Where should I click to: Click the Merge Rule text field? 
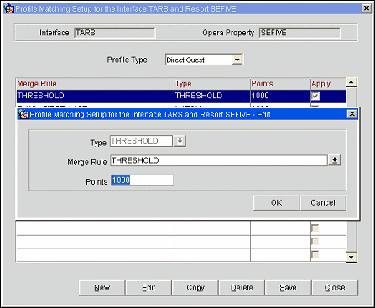click(x=219, y=160)
